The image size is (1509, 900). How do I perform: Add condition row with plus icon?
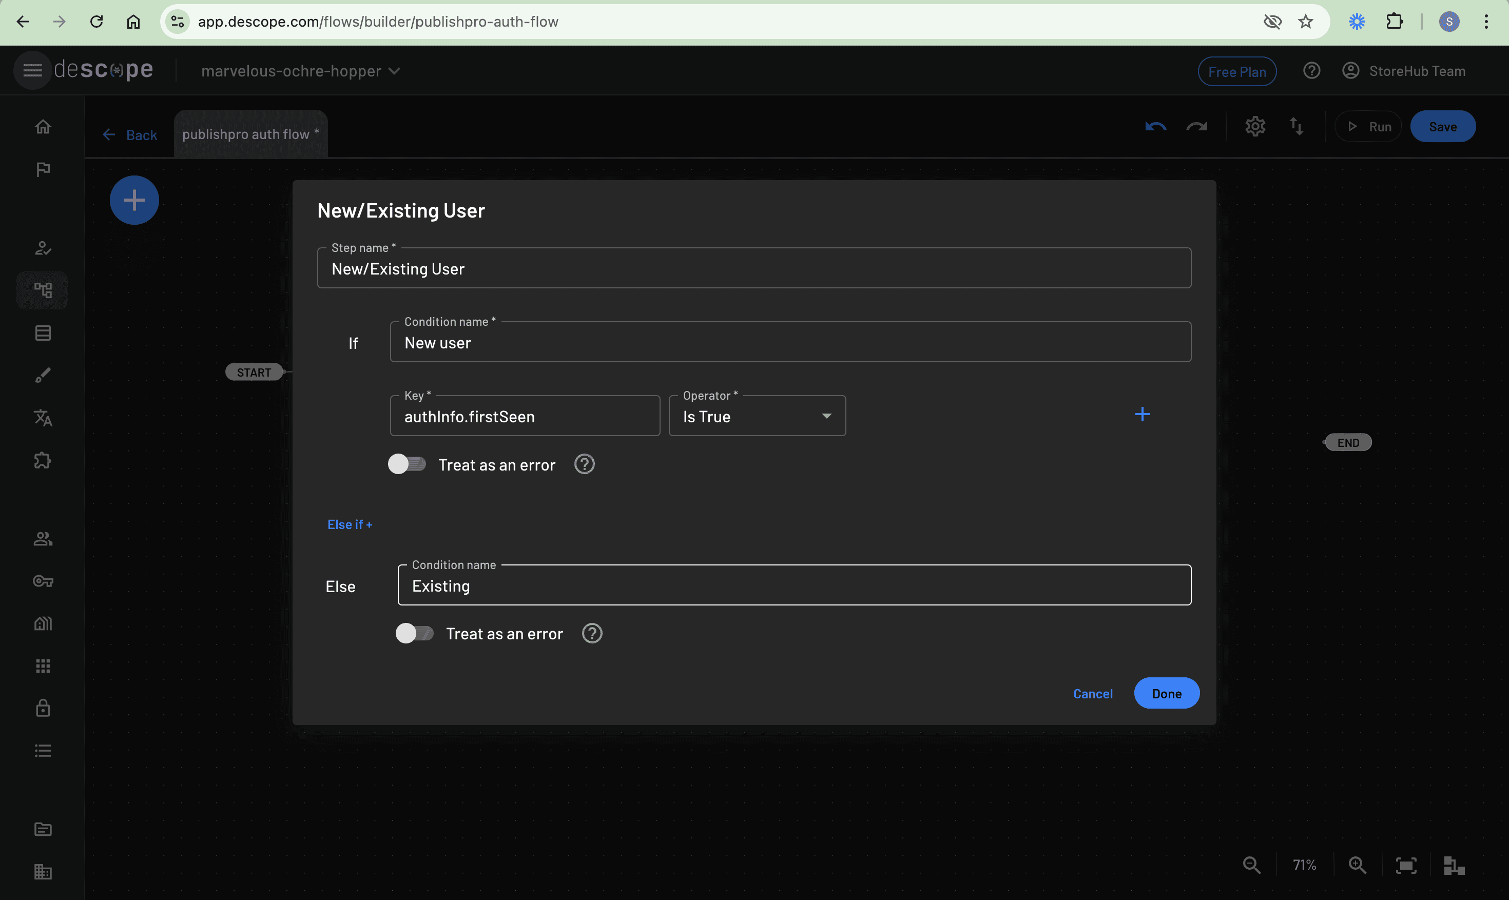click(x=1142, y=414)
